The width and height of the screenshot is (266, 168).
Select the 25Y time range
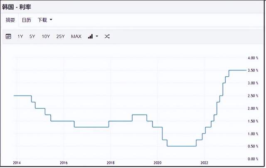60,36
